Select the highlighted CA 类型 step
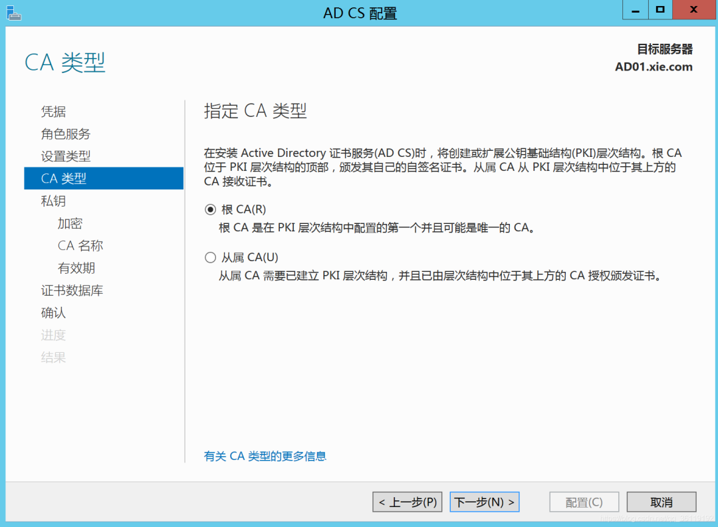The image size is (718, 527). point(64,179)
